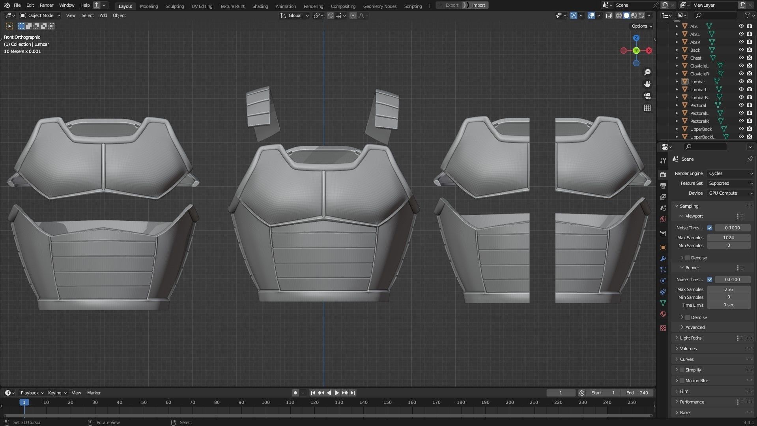The height and width of the screenshot is (426, 757).
Task: Open the Add menu in viewport header
Action: [x=103, y=15]
